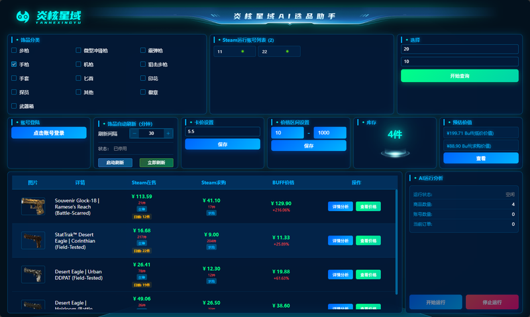Save the 价格区间设置 with 保存

(x=309, y=146)
